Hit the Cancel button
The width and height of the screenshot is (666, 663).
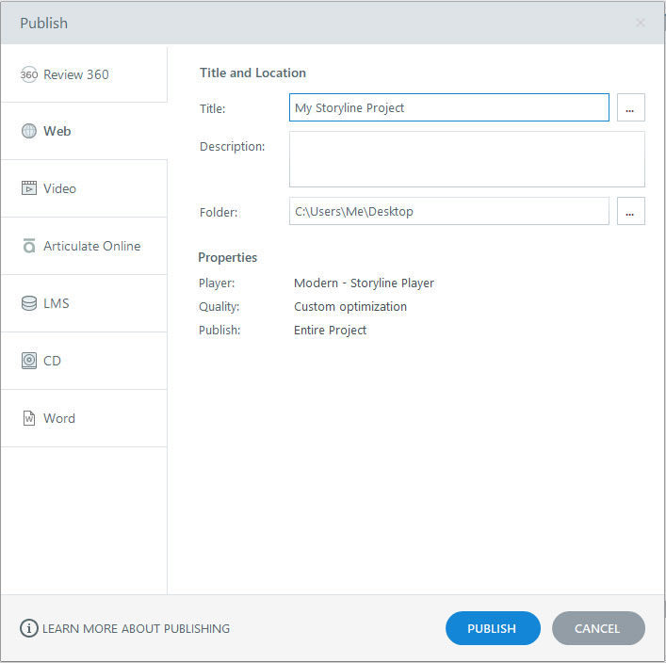(598, 628)
